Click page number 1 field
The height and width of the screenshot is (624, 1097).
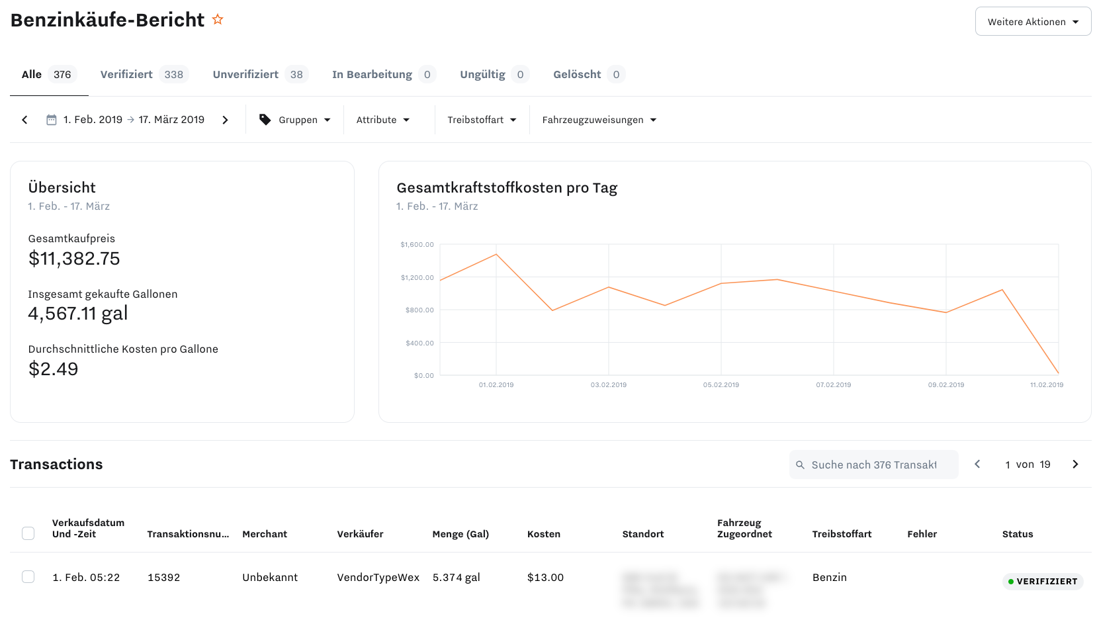pos(1008,465)
